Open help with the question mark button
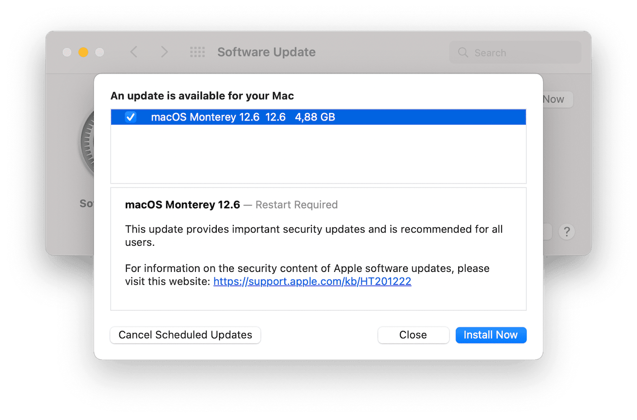 pyautogui.click(x=567, y=232)
